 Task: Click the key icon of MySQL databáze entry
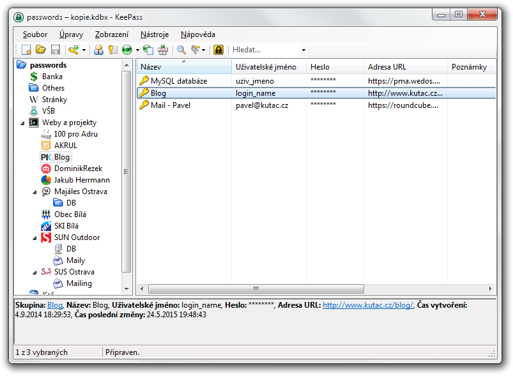(x=144, y=80)
